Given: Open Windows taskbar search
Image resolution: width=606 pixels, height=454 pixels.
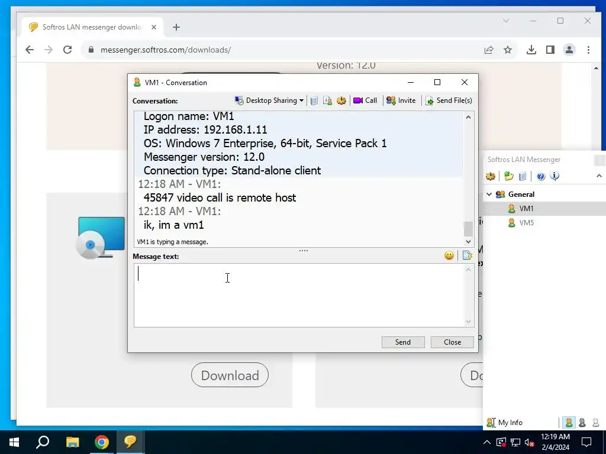Looking at the screenshot, I should point(43,442).
